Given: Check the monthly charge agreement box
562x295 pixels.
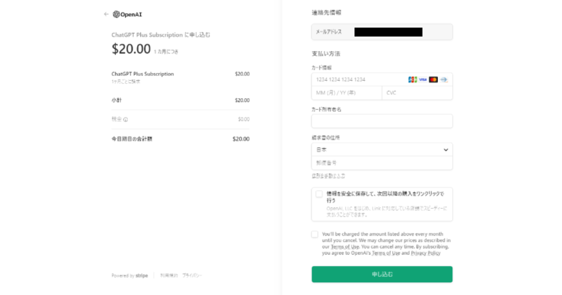Looking at the screenshot, I should 314,234.
